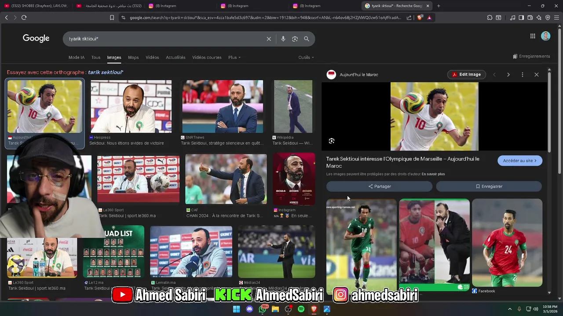
Task: Click the browser address bar URL
Action: tap(265, 18)
